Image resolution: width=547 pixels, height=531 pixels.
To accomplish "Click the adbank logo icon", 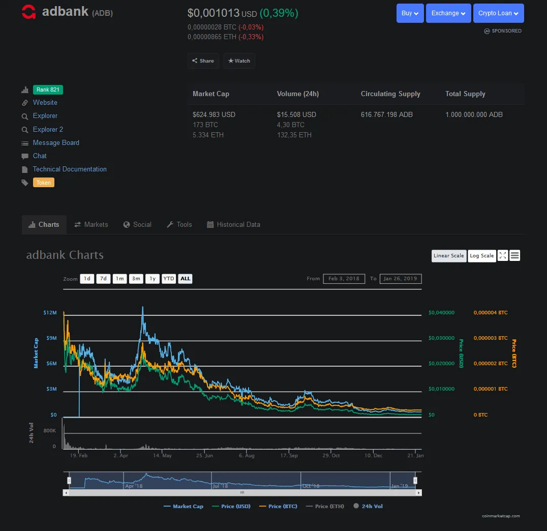I will [x=28, y=12].
